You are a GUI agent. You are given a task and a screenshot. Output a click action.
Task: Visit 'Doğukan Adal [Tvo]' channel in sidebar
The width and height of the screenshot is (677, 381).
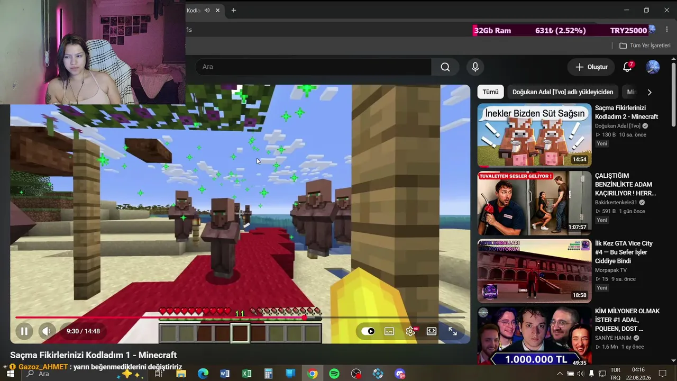point(618,126)
